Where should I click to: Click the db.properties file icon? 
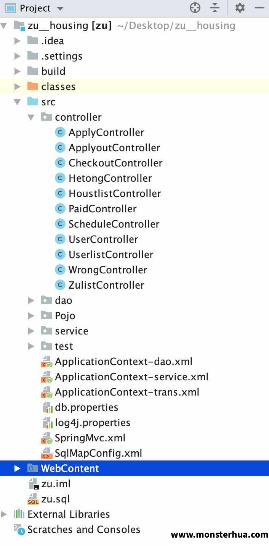point(47,407)
